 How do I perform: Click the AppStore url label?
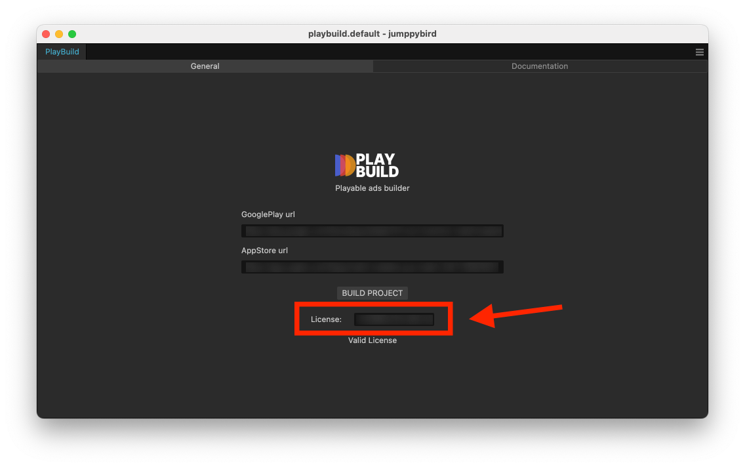(x=264, y=251)
